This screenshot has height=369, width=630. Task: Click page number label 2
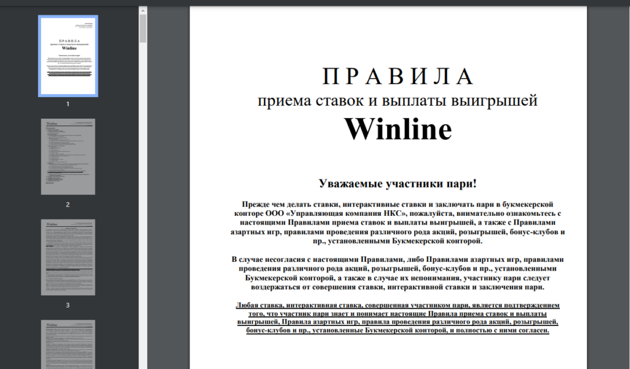coord(68,204)
